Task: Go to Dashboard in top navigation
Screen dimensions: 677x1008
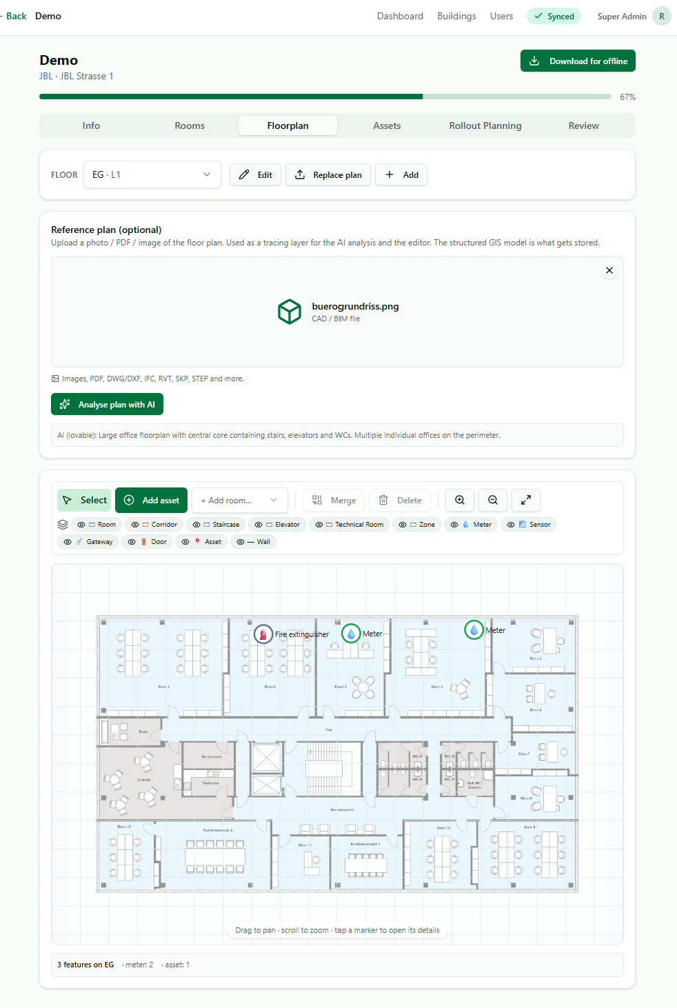Action: pyautogui.click(x=400, y=16)
